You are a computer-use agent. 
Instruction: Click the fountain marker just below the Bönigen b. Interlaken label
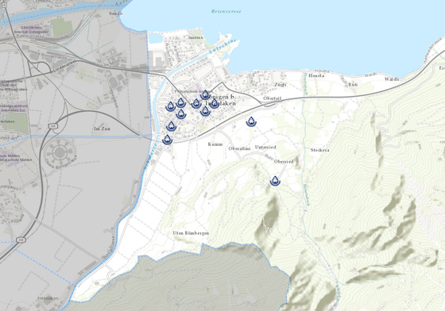[205, 111]
